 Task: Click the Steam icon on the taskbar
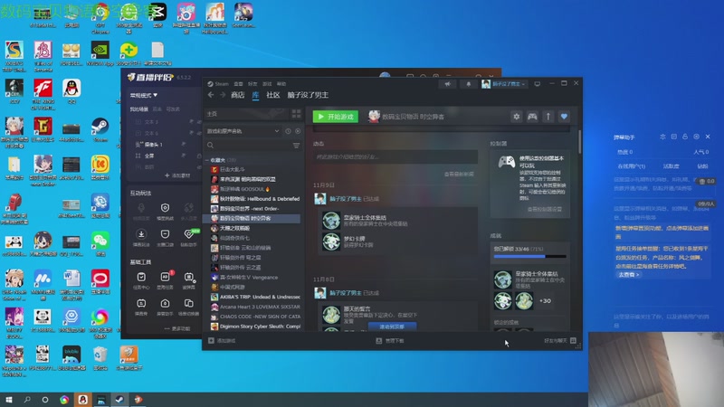pos(119,400)
